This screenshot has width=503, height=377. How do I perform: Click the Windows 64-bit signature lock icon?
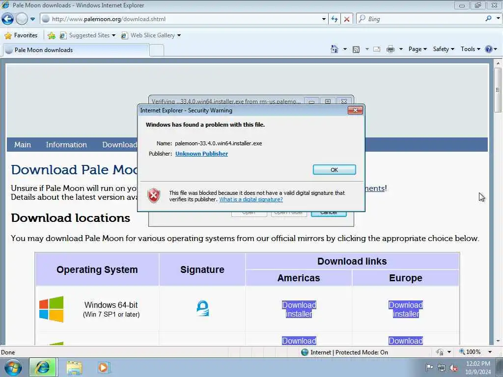[203, 308]
